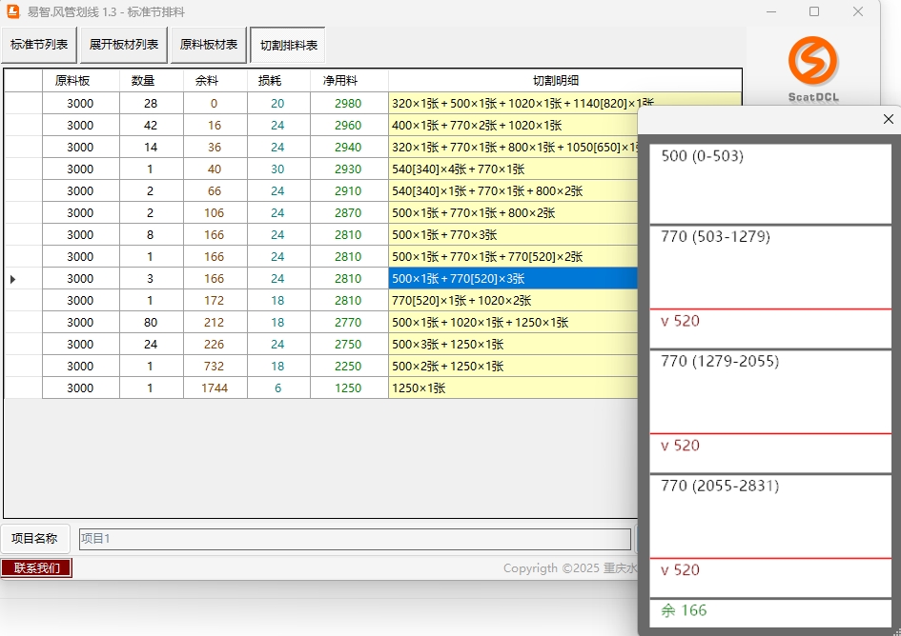Screen dimensions: 901x636
Task: Maximize the main application window
Action: pyautogui.click(x=814, y=12)
